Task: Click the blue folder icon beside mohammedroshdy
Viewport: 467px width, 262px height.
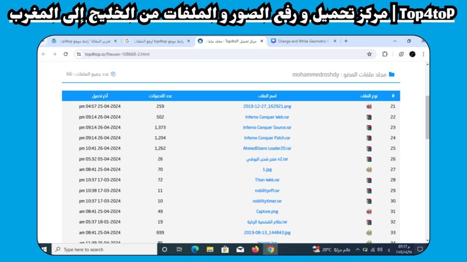Action: (393, 74)
